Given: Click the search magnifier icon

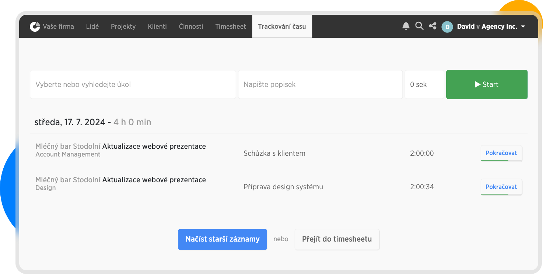Looking at the screenshot, I should pyautogui.click(x=419, y=26).
